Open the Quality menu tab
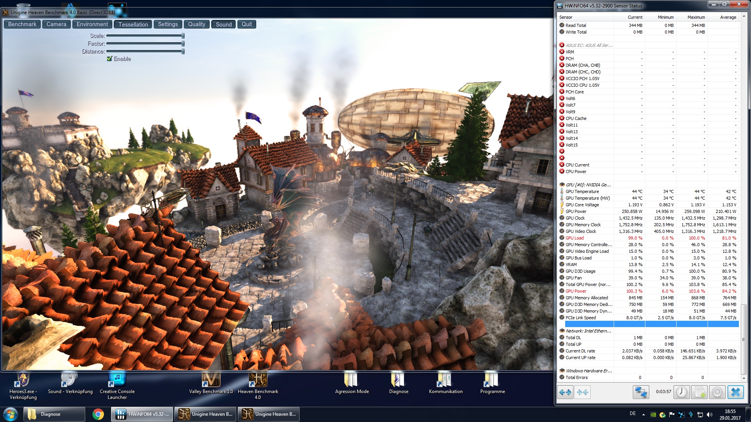 pyautogui.click(x=196, y=24)
